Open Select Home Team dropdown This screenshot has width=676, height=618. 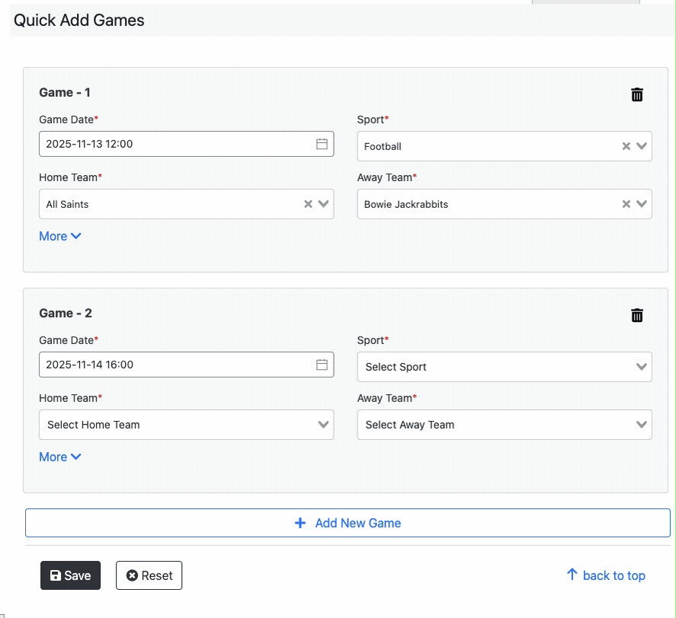(x=186, y=425)
